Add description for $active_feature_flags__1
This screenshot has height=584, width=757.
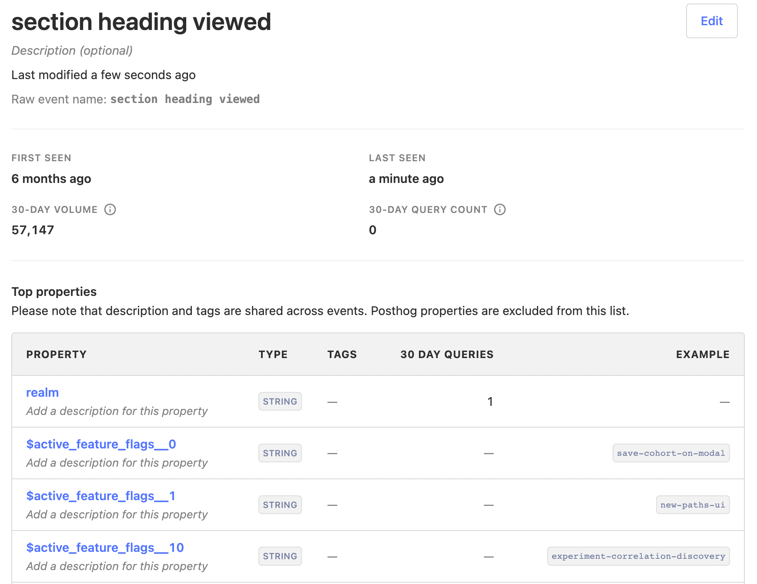117,514
